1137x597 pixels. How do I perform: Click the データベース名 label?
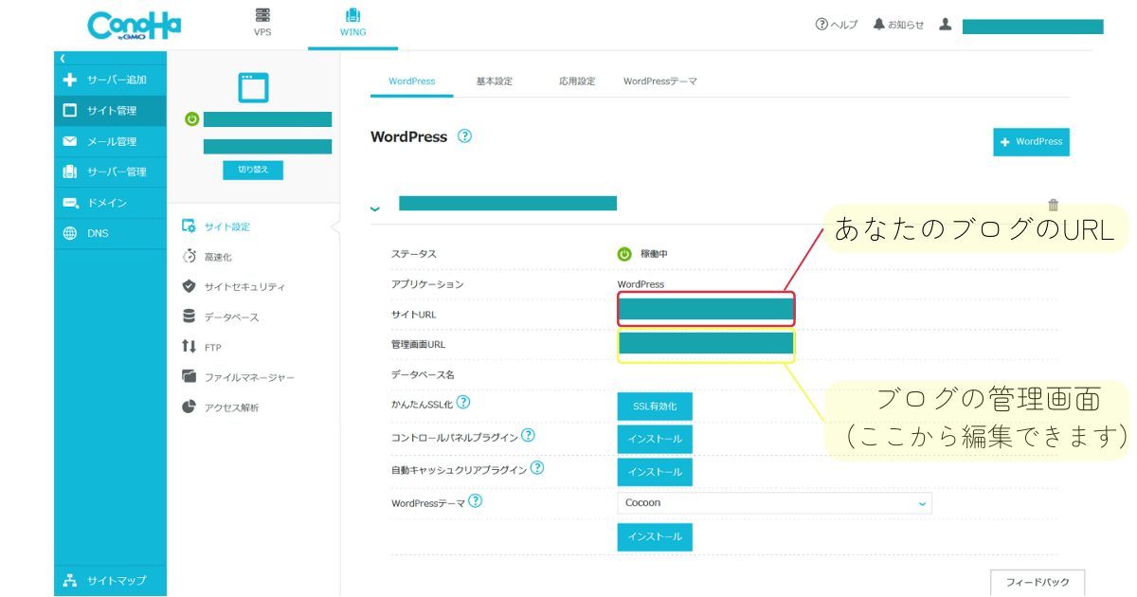coord(423,375)
